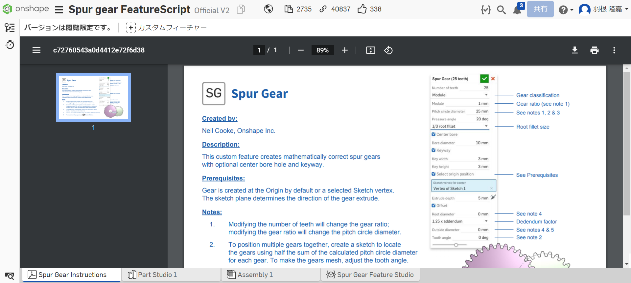
Task: Open the variable curly-braces icon
Action: click(x=485, y=10)
